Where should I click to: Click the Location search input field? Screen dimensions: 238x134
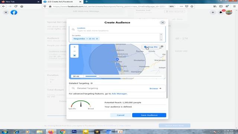coord(117,29)
